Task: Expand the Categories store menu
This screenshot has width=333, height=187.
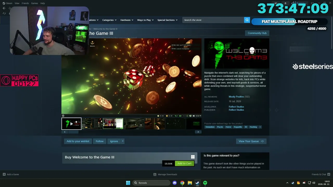Action: pyautogui.click(x=109, y=20)
